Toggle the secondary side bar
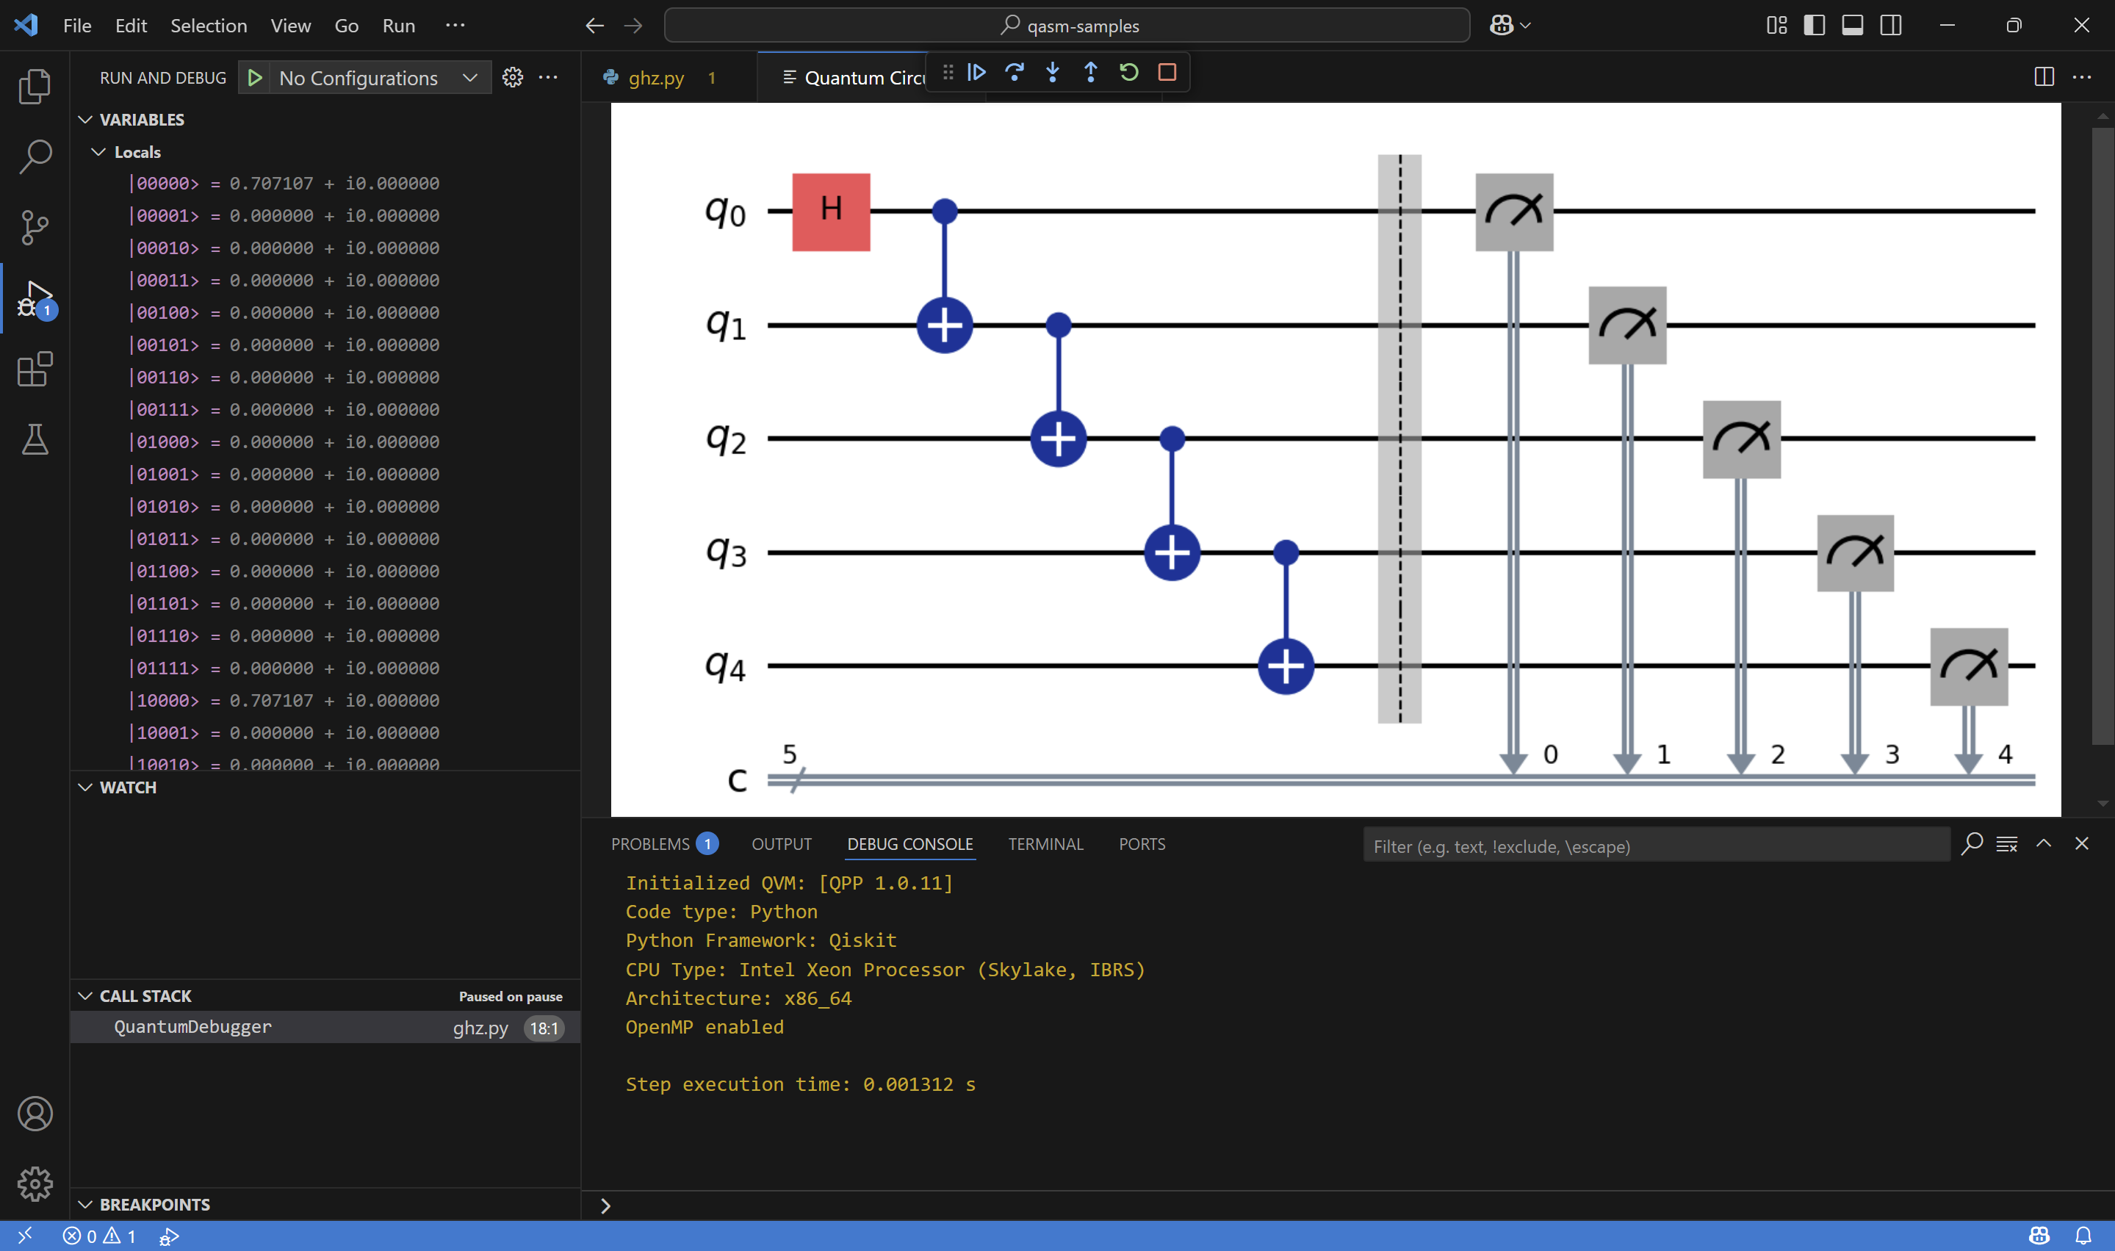Image resolution: width=2115 pixels, height=1251 pixels. [x=1891, y=25]
